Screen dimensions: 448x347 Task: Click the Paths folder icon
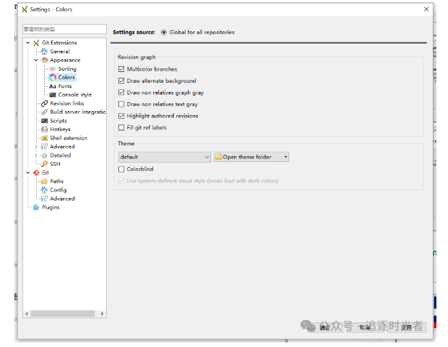[44, 181]
